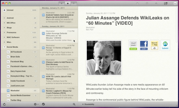Click JoelComm.com feed icon
The image size is (179, 108).
[8, 86]
